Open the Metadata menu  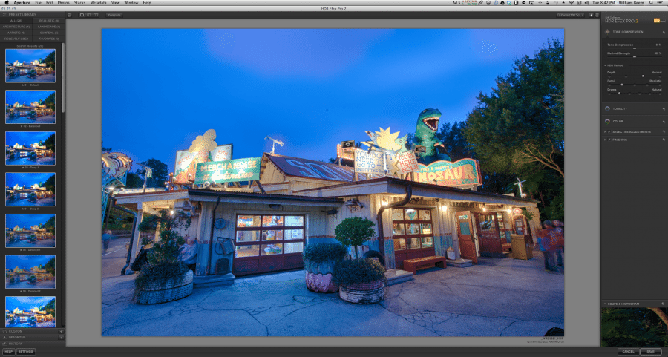[x=99, y=2]
